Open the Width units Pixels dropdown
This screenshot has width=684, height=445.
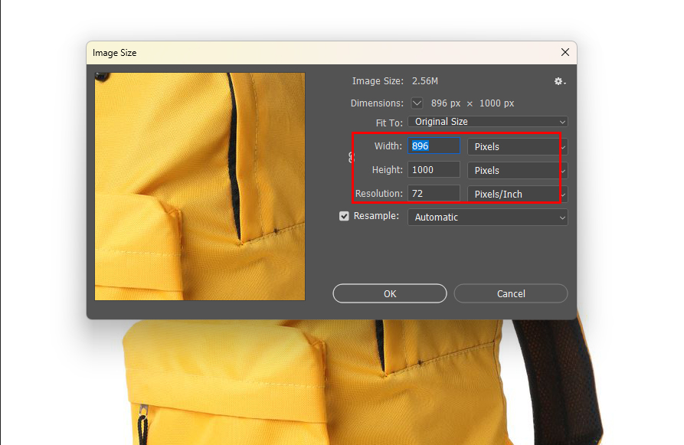pos(516,146)
